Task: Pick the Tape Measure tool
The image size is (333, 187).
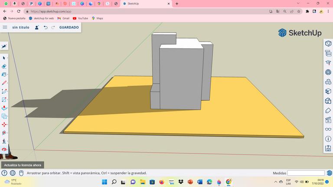Action: 4,133
